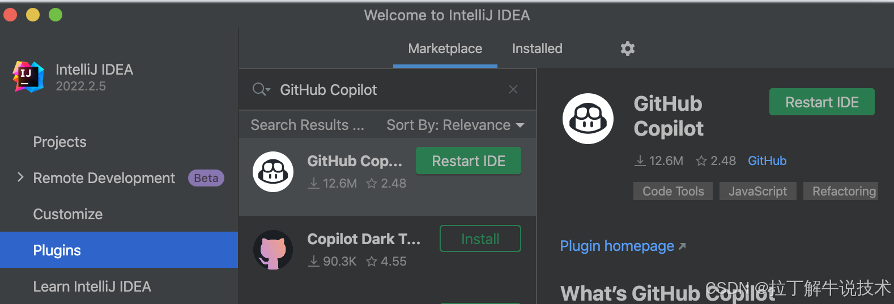
Task: Click the IntelliJ IDEA logo icon
Action: (28, 77)
